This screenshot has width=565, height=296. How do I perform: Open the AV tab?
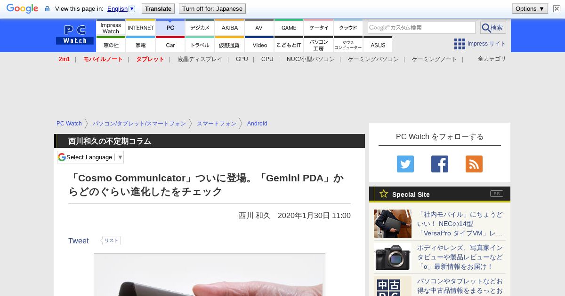(x=259, y=28)
